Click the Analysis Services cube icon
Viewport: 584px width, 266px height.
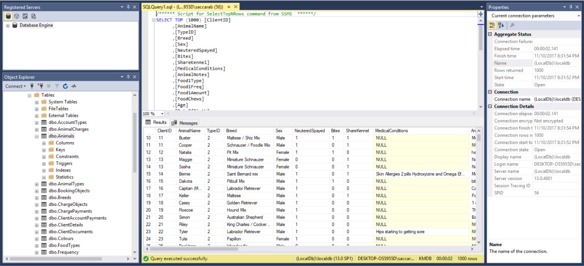tap(17, 16)
